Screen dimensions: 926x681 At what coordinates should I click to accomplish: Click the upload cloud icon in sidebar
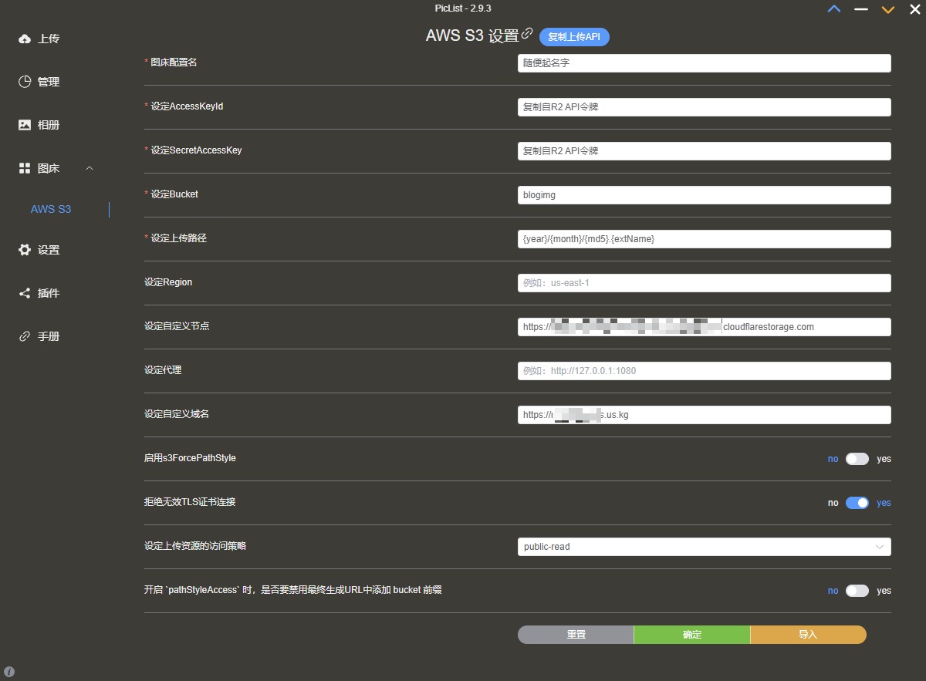[x=25, y=39]
